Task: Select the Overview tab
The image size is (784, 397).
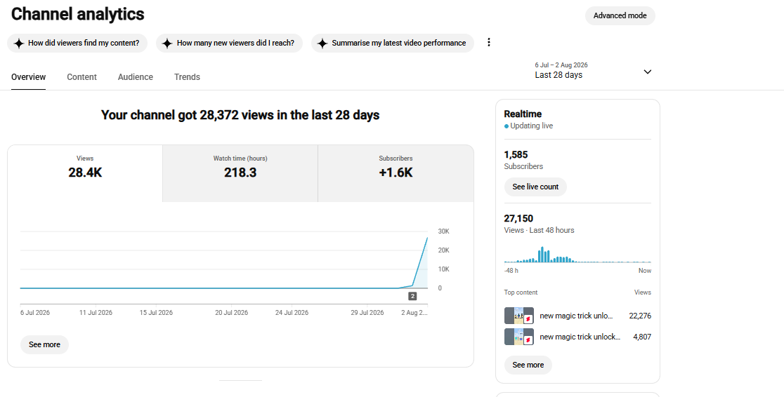Action: point(29,77)
